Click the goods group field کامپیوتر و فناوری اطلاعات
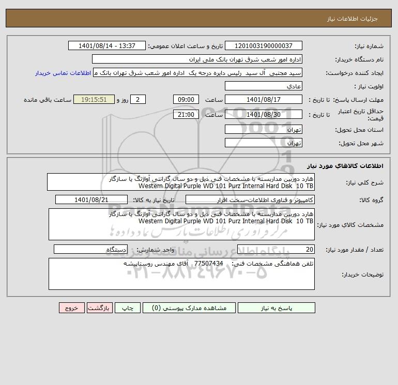The height and width of the screenshot is (385, 398). [x=250, y=199]
